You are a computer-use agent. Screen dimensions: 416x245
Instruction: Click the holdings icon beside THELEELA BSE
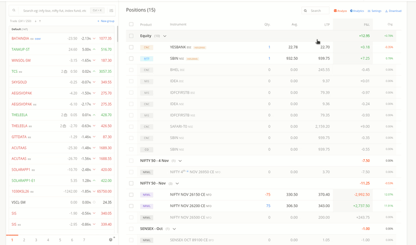point(65,126)
